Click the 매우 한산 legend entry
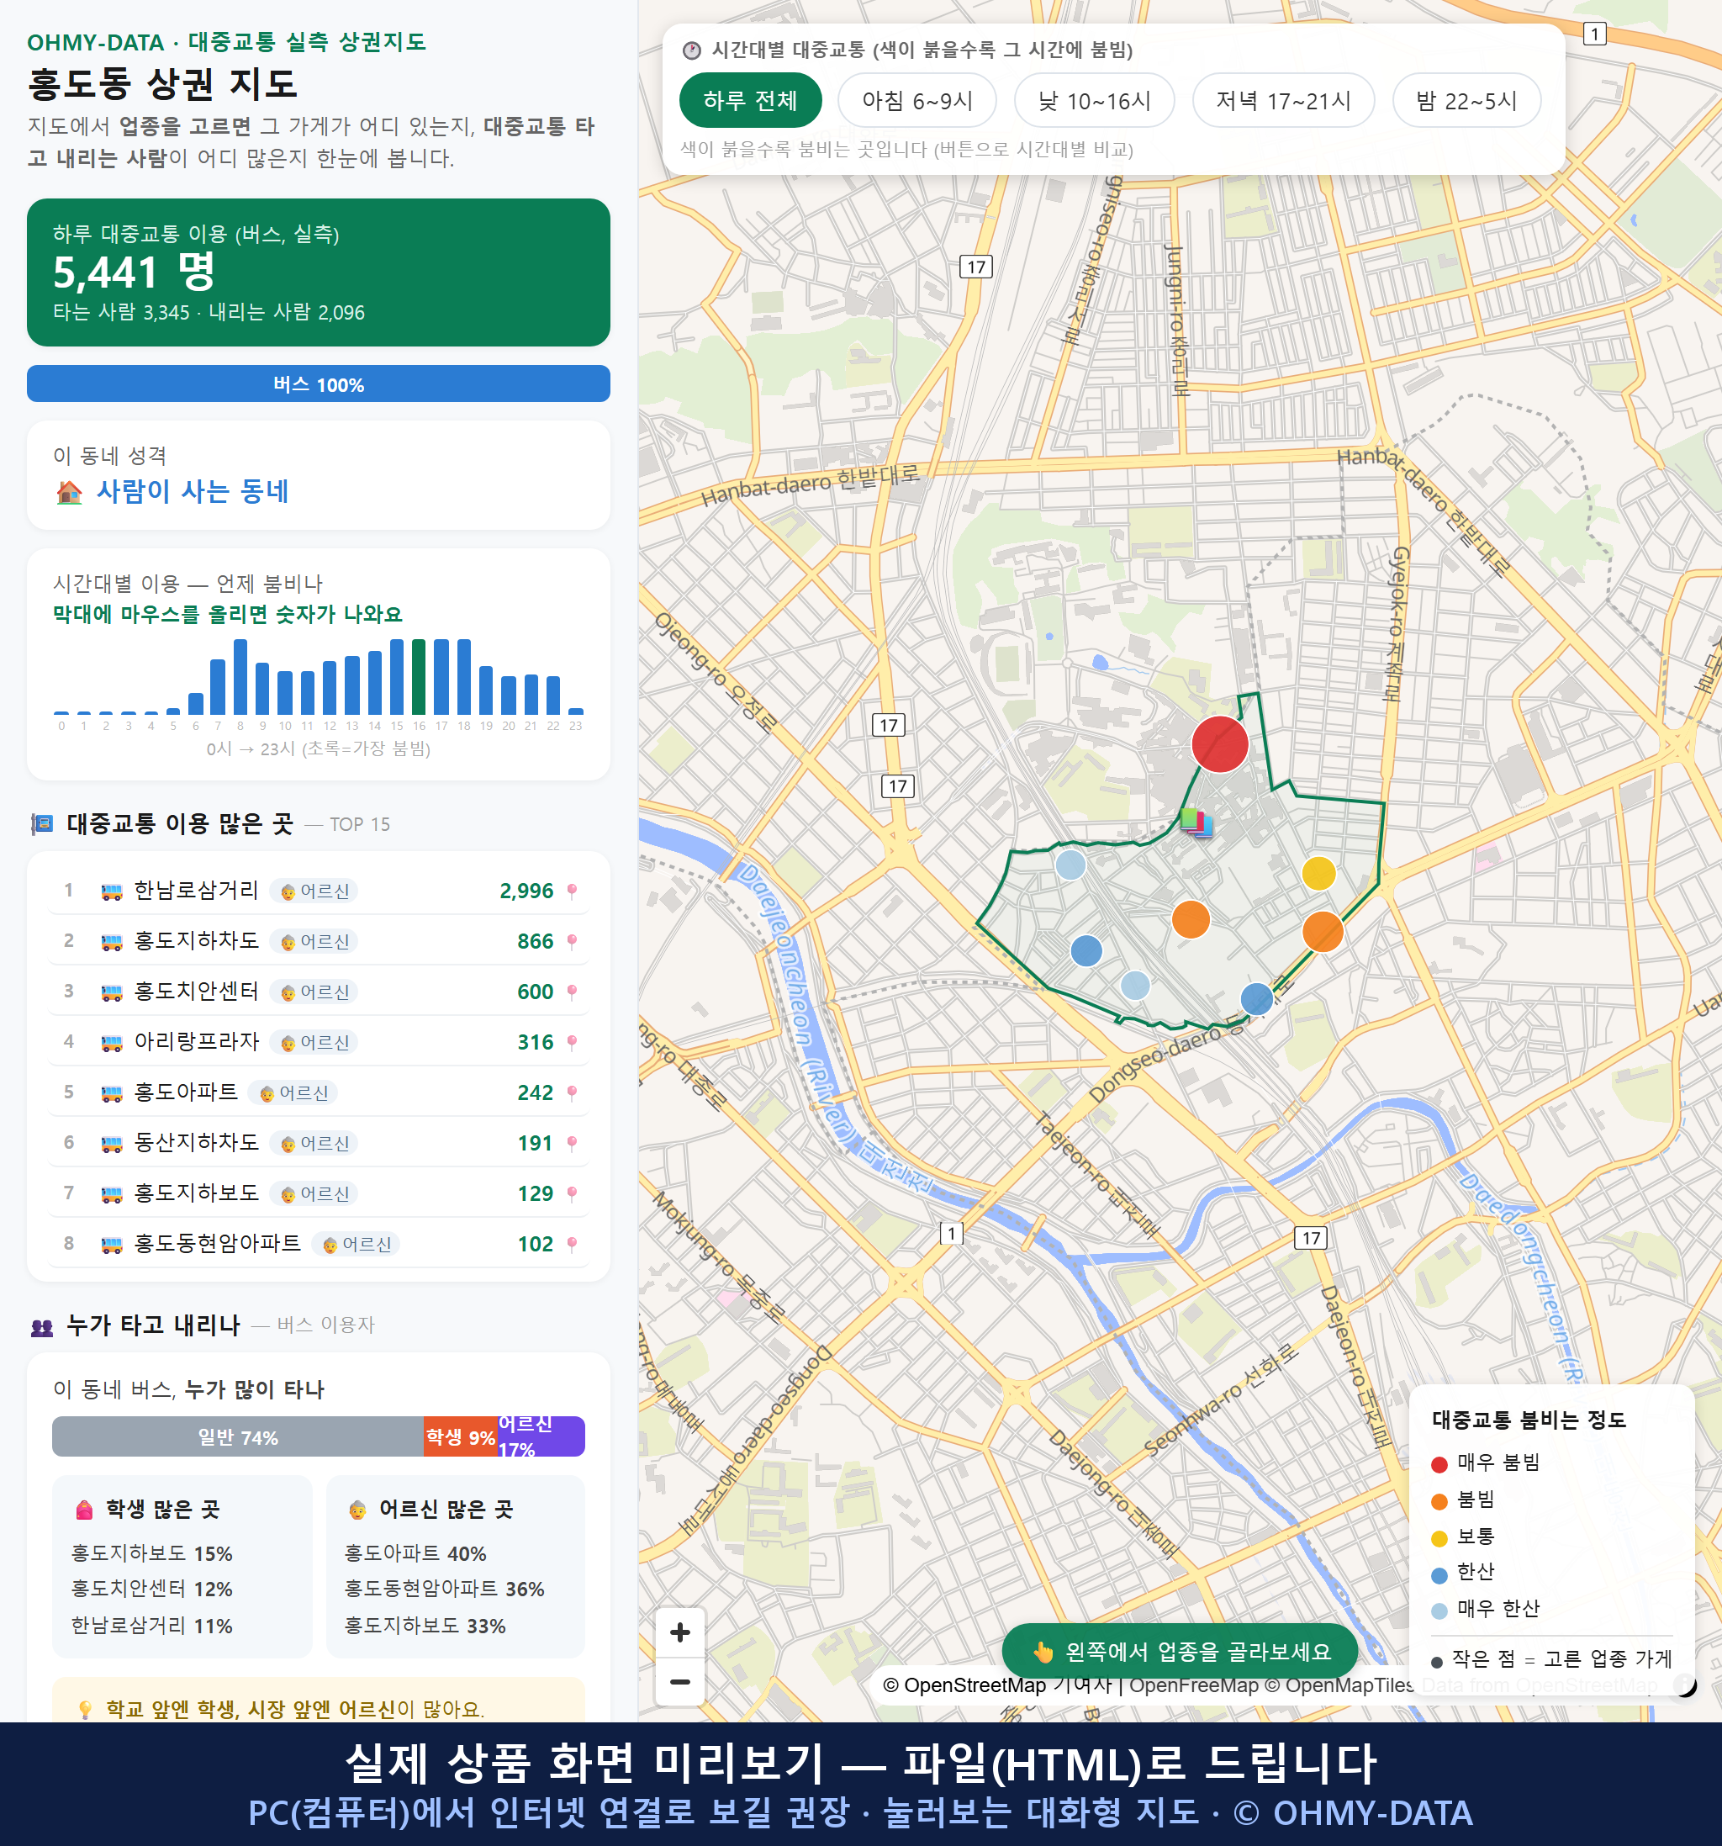Screen dimensions: 1722x1846 (x=1485, y=1608)
